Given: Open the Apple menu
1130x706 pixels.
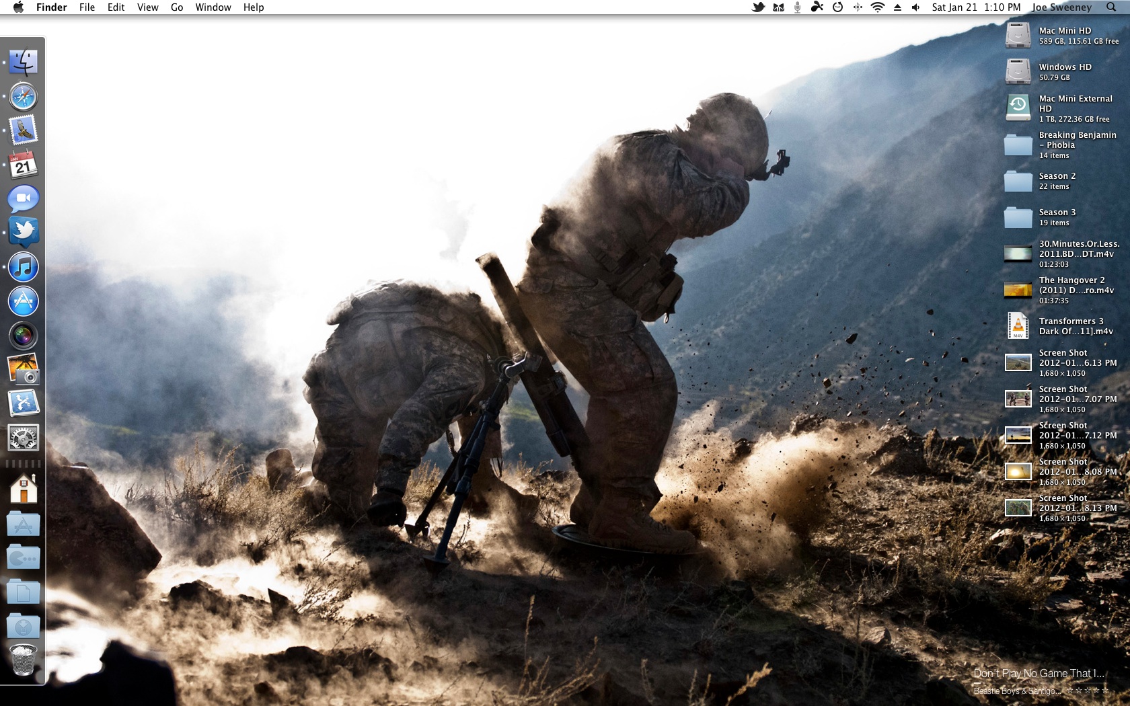Looking at the screenshot, I should [18, 7].
